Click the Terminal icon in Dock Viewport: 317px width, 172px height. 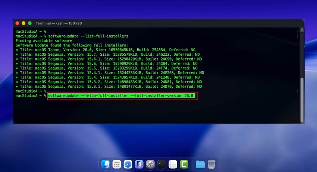coord(161,164)
